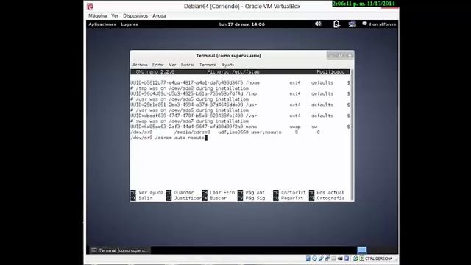Click nano 'Pos actual' shortcut
This screenshot has height=265, width=471.
[x=327, y=193]
